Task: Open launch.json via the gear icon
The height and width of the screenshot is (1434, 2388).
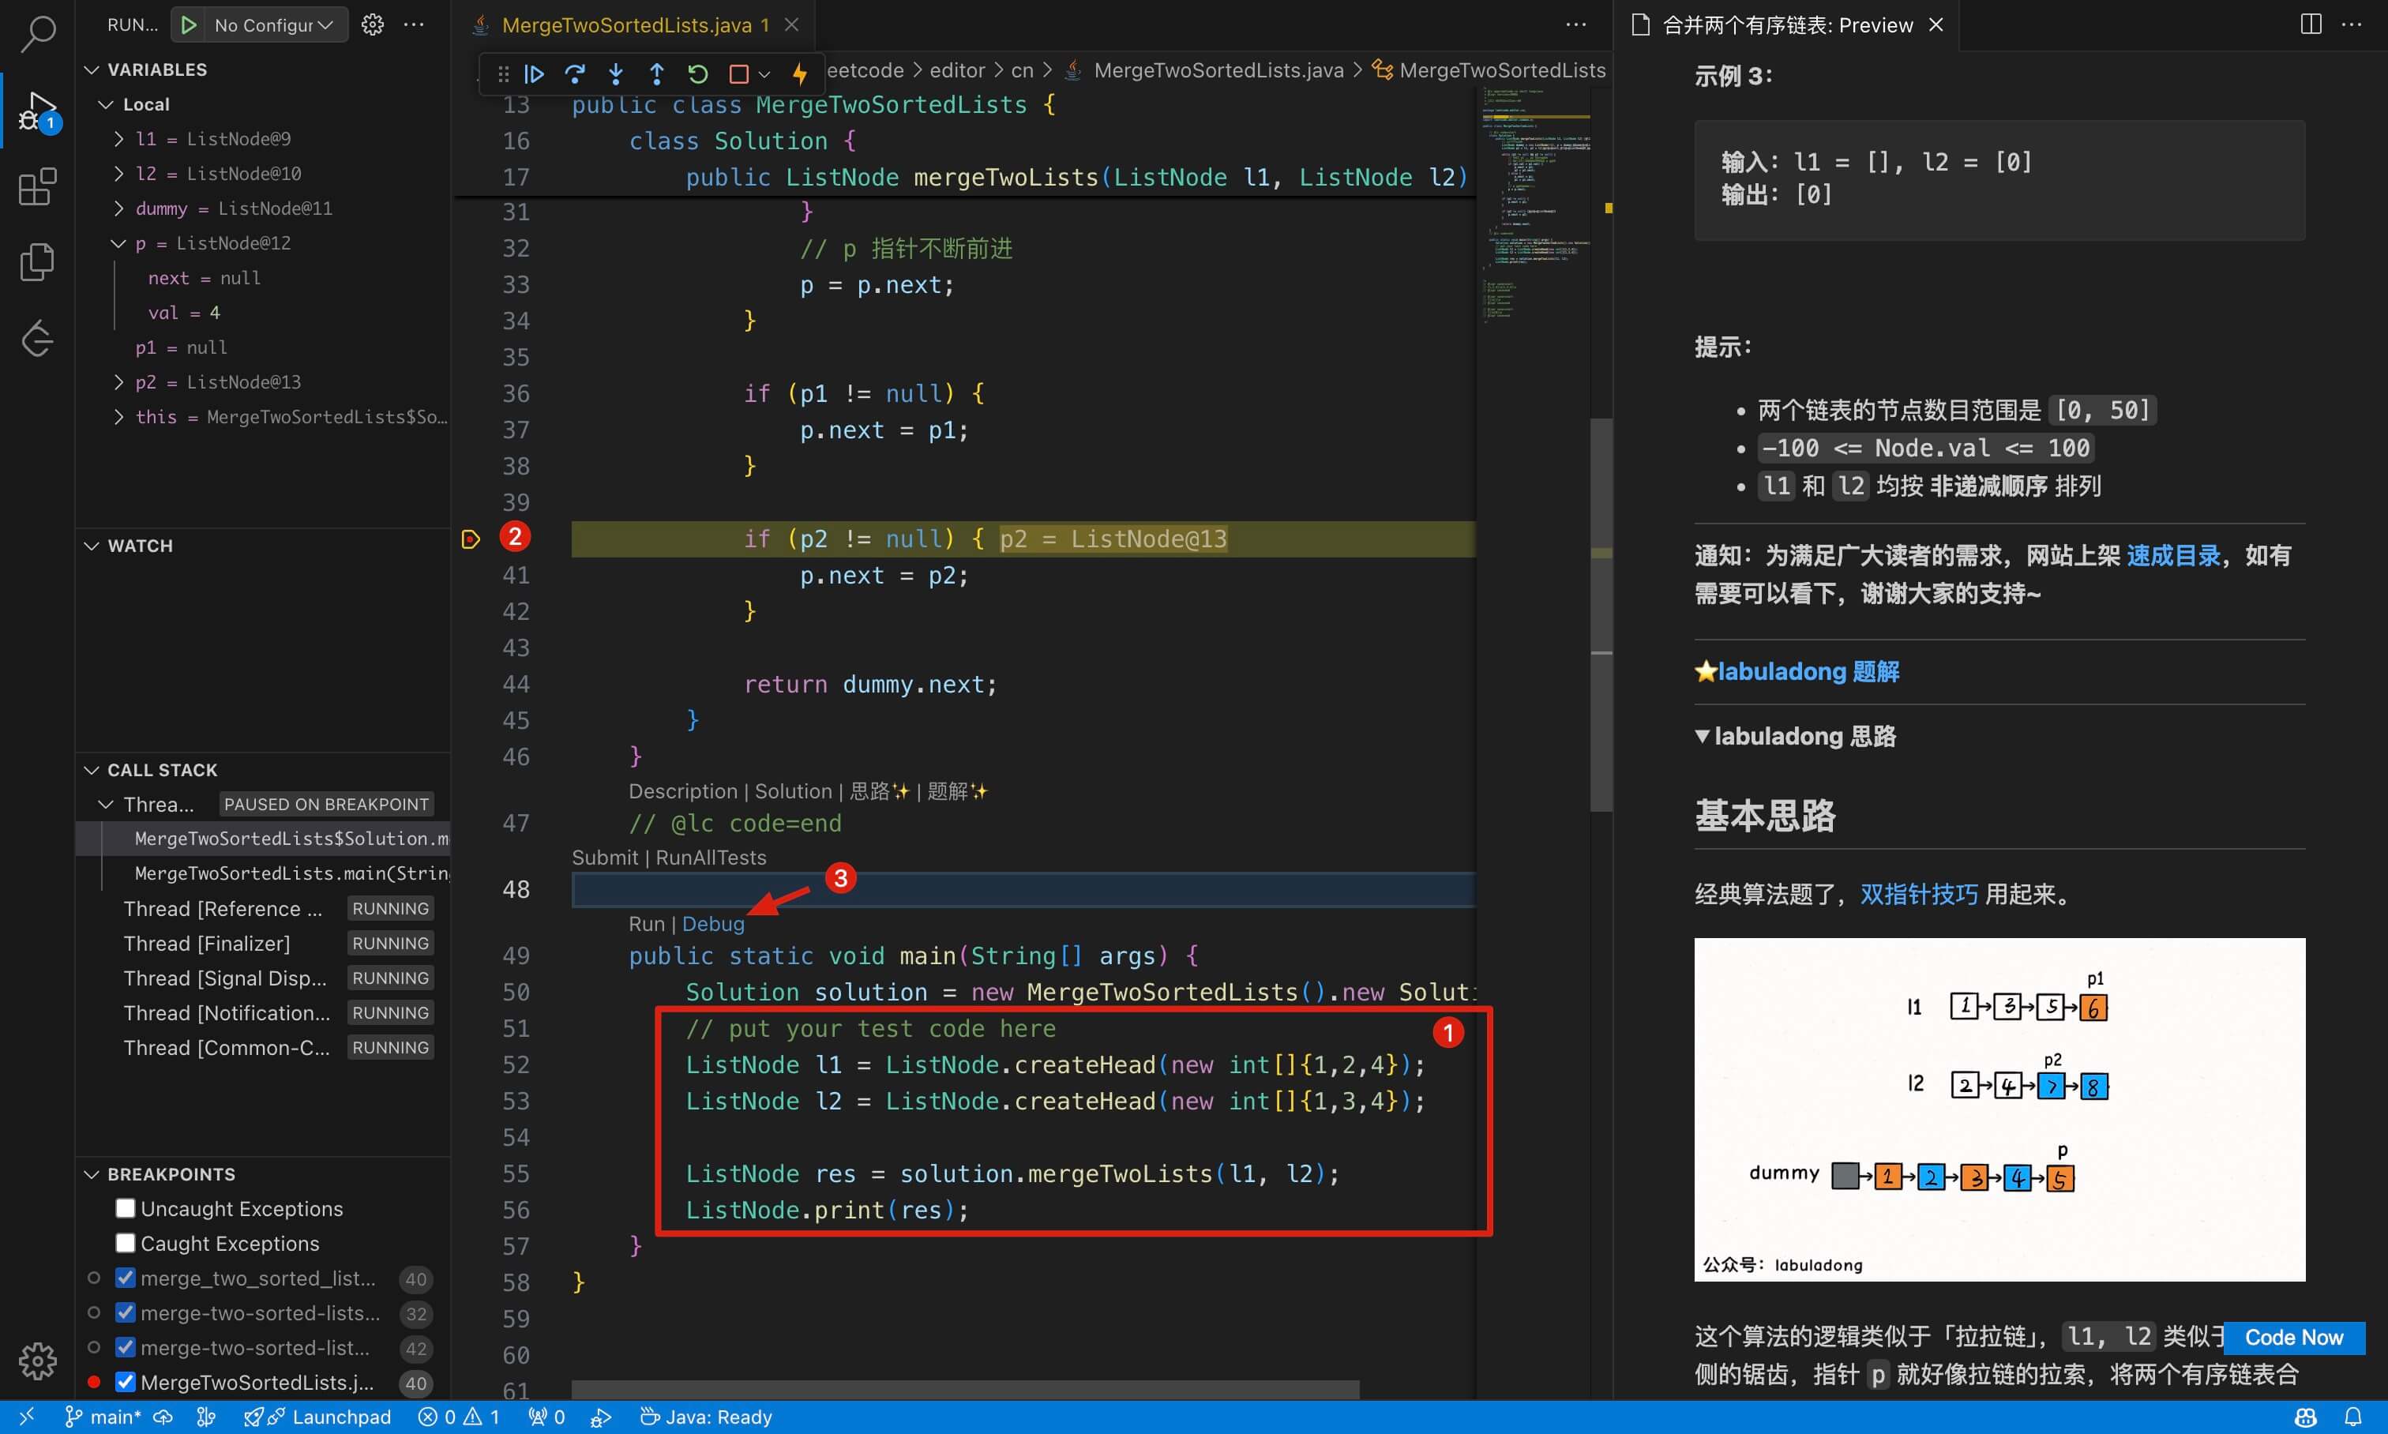Action: coord(372,25)
